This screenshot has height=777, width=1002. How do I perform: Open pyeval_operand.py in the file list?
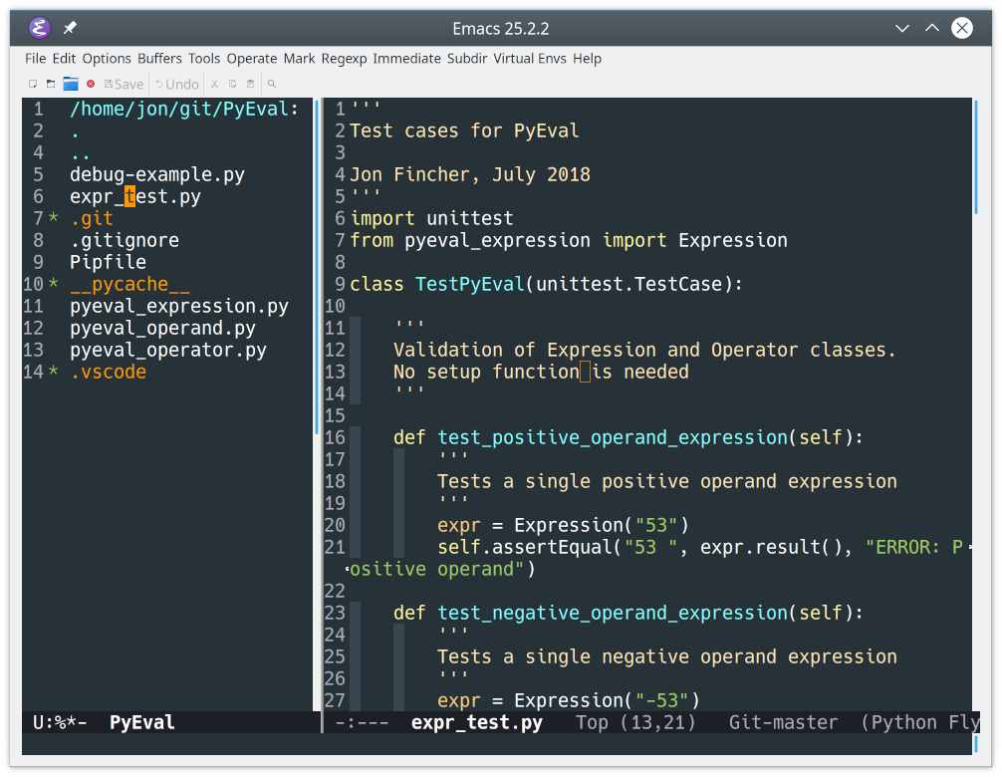point(162,328)
